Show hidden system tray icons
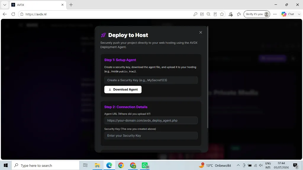The image size is (303, 170). (238, 165)
